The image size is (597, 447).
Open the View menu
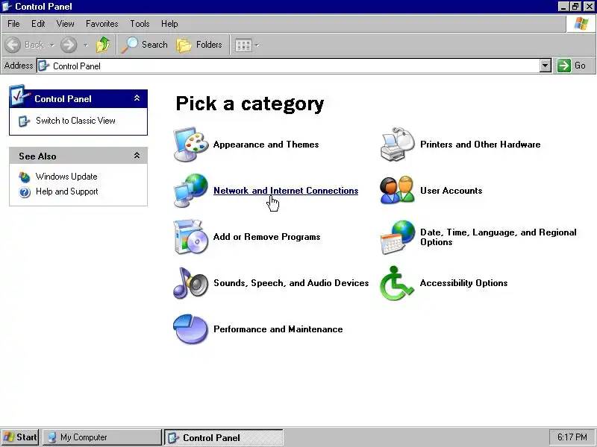[65, 24]
